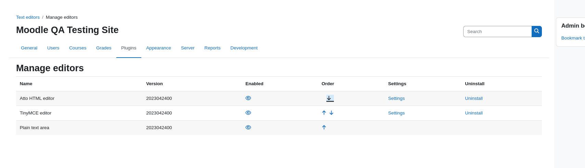
Task: Select the Plugins tab
Action: (129, 48)
